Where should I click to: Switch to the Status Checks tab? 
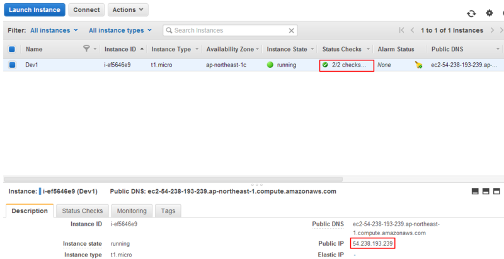(83, 211)
